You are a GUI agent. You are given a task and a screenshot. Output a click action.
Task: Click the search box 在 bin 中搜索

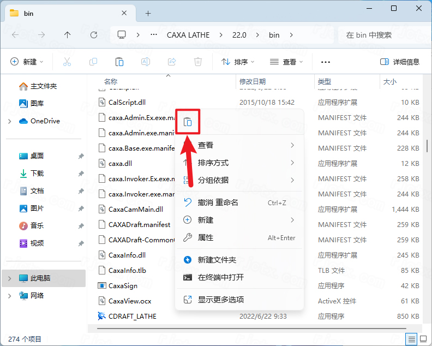[x=382, y=35]
